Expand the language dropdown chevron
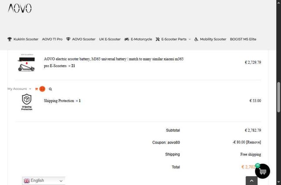 coord(61,181)
